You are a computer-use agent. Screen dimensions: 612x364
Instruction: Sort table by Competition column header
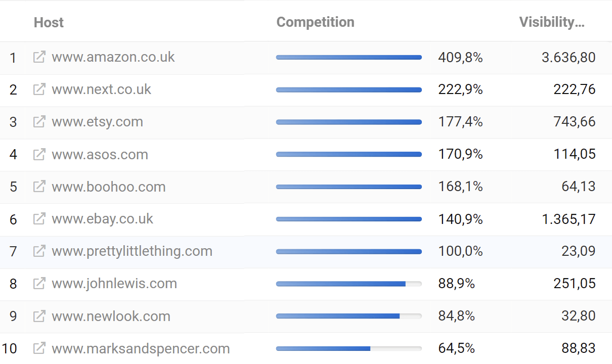point(316,22)
